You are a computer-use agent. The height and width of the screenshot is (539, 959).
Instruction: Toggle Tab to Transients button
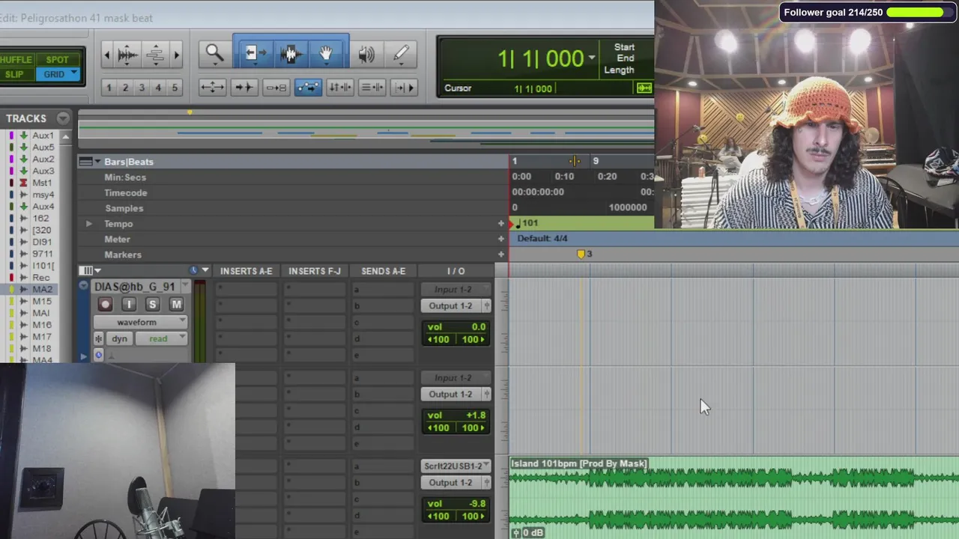tap(244, 88)
